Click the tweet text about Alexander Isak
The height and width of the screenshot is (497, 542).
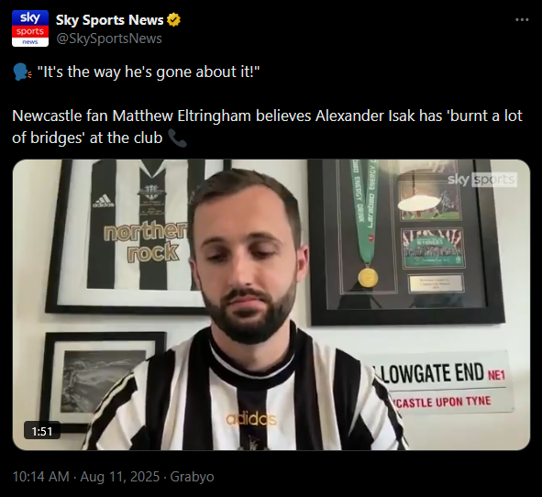[x=267, y=127]
